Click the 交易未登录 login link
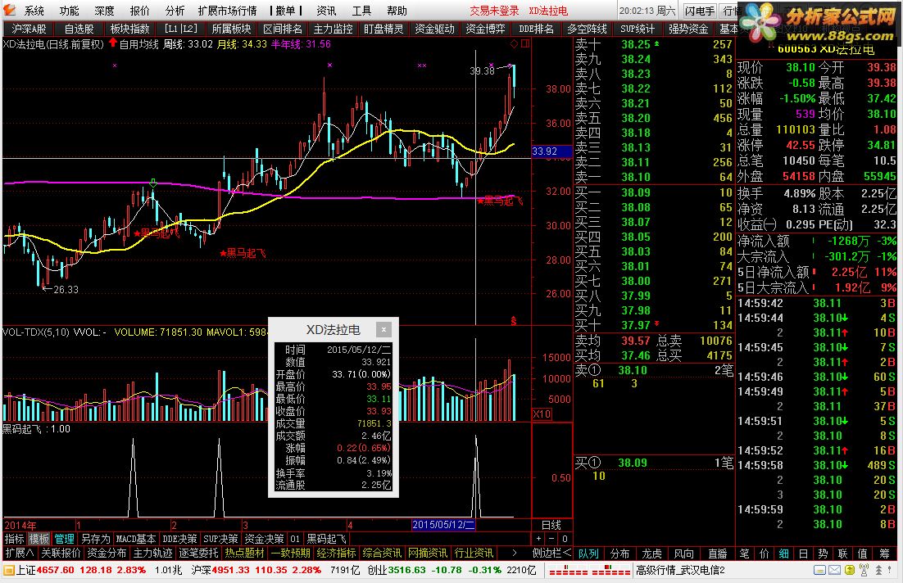 tap(494, 11)
